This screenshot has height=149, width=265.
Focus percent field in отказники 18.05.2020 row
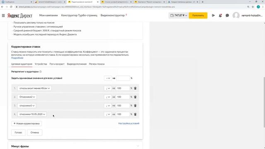coord(123,114)
